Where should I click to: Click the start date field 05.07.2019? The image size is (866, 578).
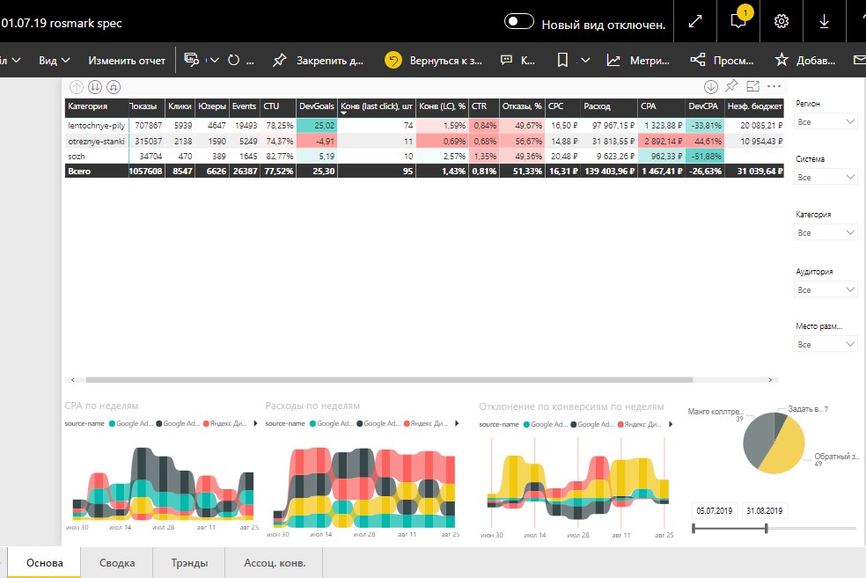pyautogui.click(x=714, y=510)
